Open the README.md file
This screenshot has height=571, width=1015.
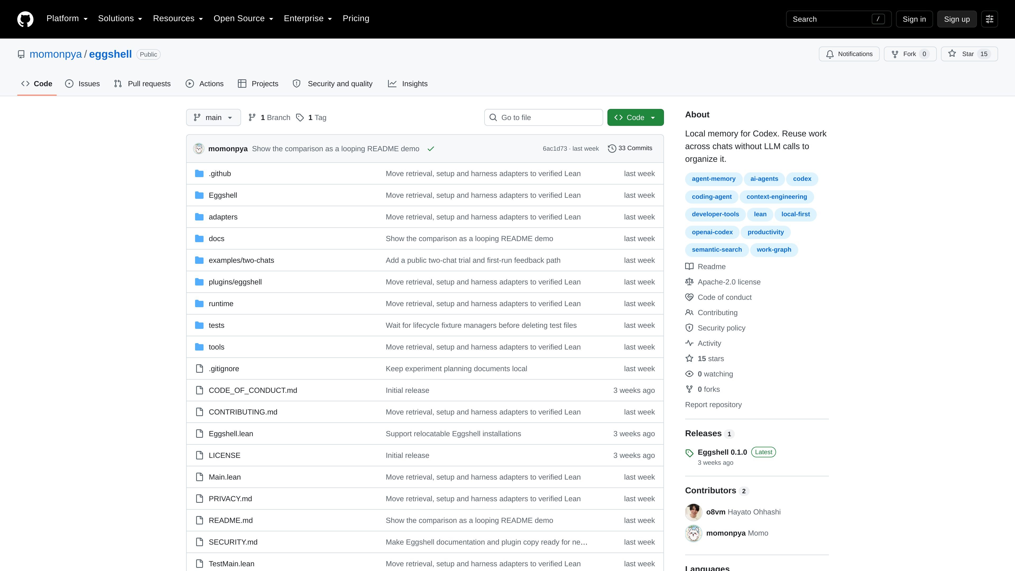click(230, 520)
